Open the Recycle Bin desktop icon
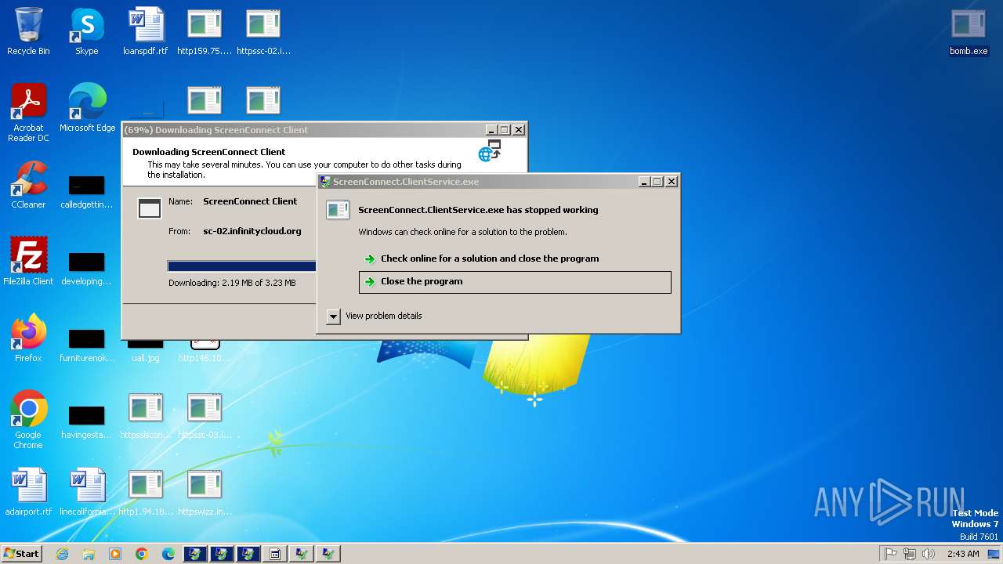 (28, 31)
